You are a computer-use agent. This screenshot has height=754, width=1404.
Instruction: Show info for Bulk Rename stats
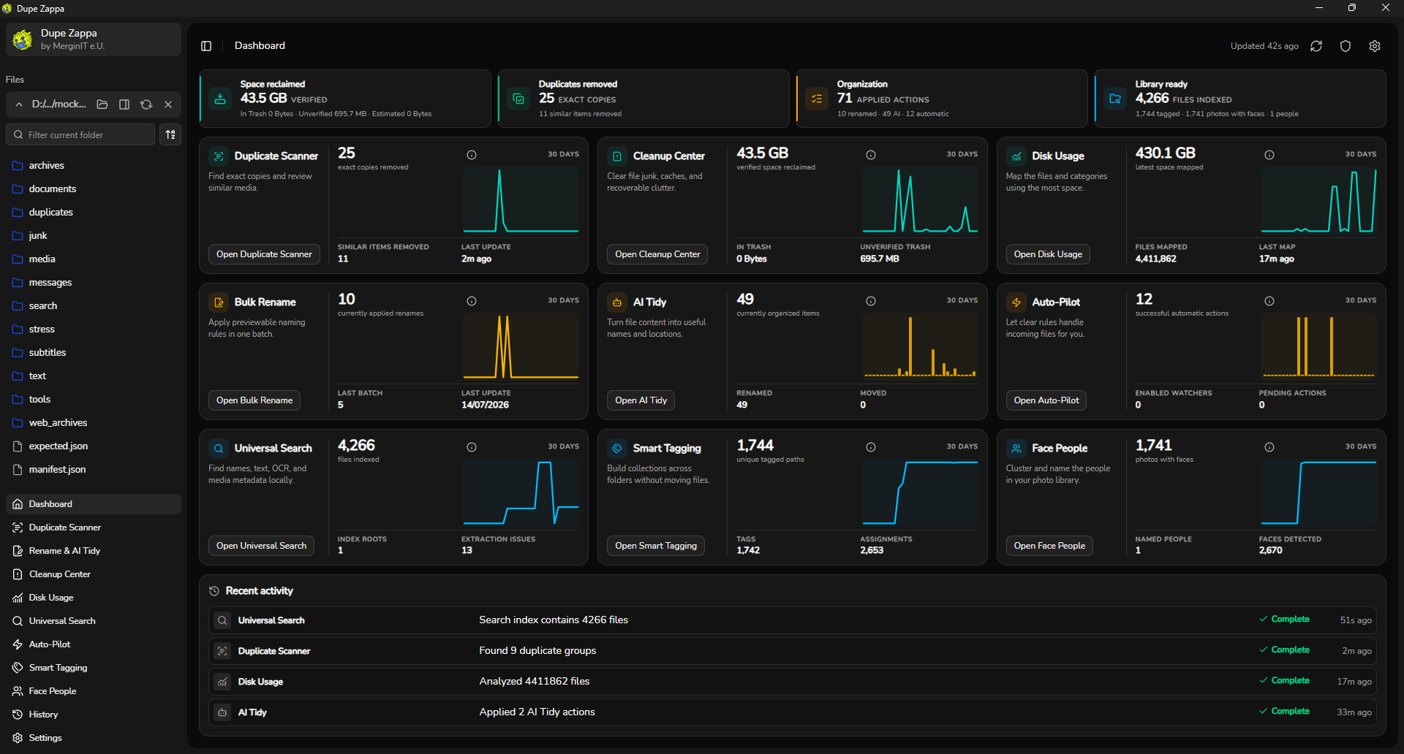pyautogui.click(x=472, y=301)
